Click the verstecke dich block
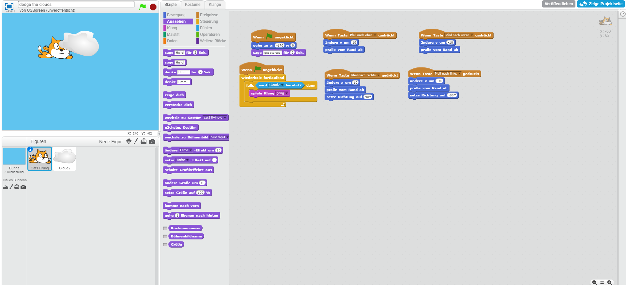The image size is (626, 285). [178, 105]
